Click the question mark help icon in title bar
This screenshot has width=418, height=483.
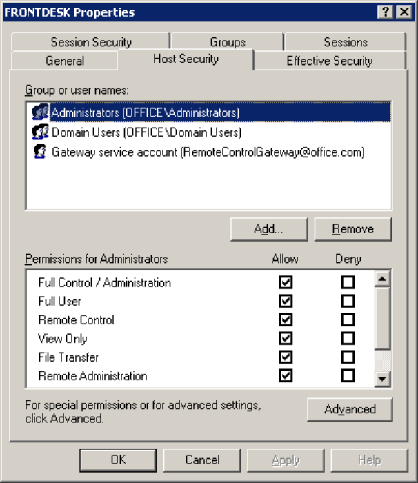pyautogui.click(x=385, y=12)
